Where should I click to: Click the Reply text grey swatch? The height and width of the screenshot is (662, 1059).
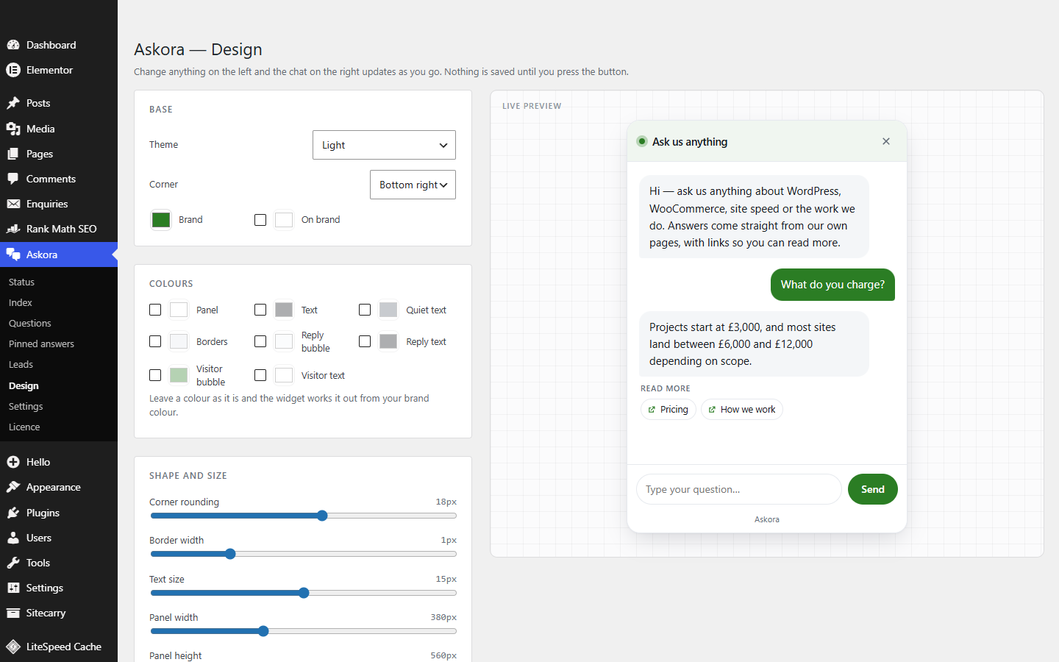[388, 341]
